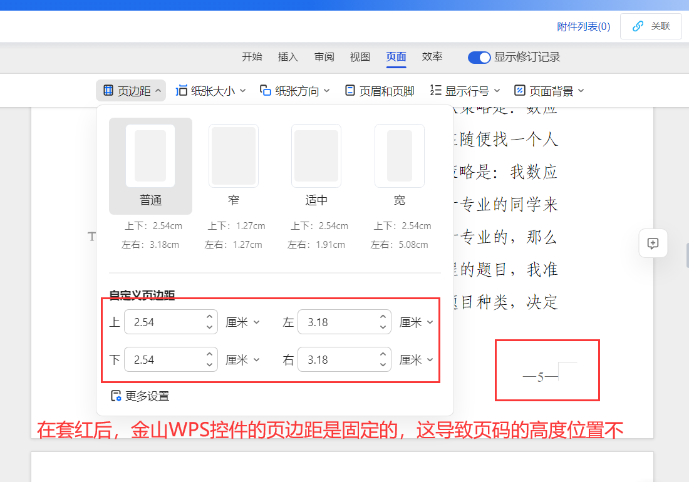
Task: Select the 宽 margin preset
Action: coord(400,166)
